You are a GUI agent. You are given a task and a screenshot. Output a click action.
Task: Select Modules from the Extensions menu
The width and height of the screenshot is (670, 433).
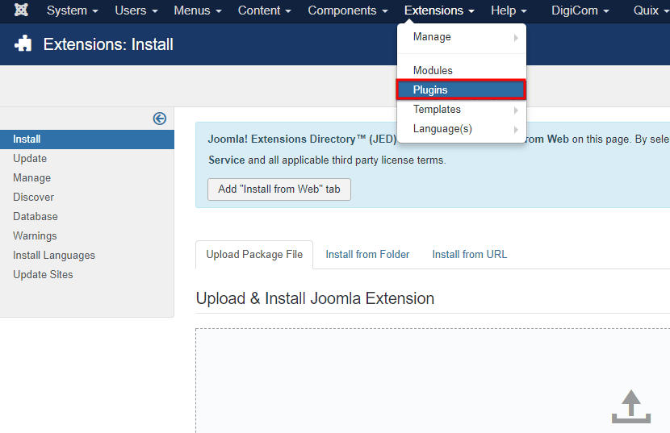pos(461,71)
